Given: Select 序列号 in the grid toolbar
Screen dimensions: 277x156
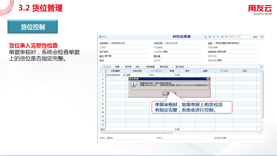Looking at the screenshot, I should (x=128, y=67).
